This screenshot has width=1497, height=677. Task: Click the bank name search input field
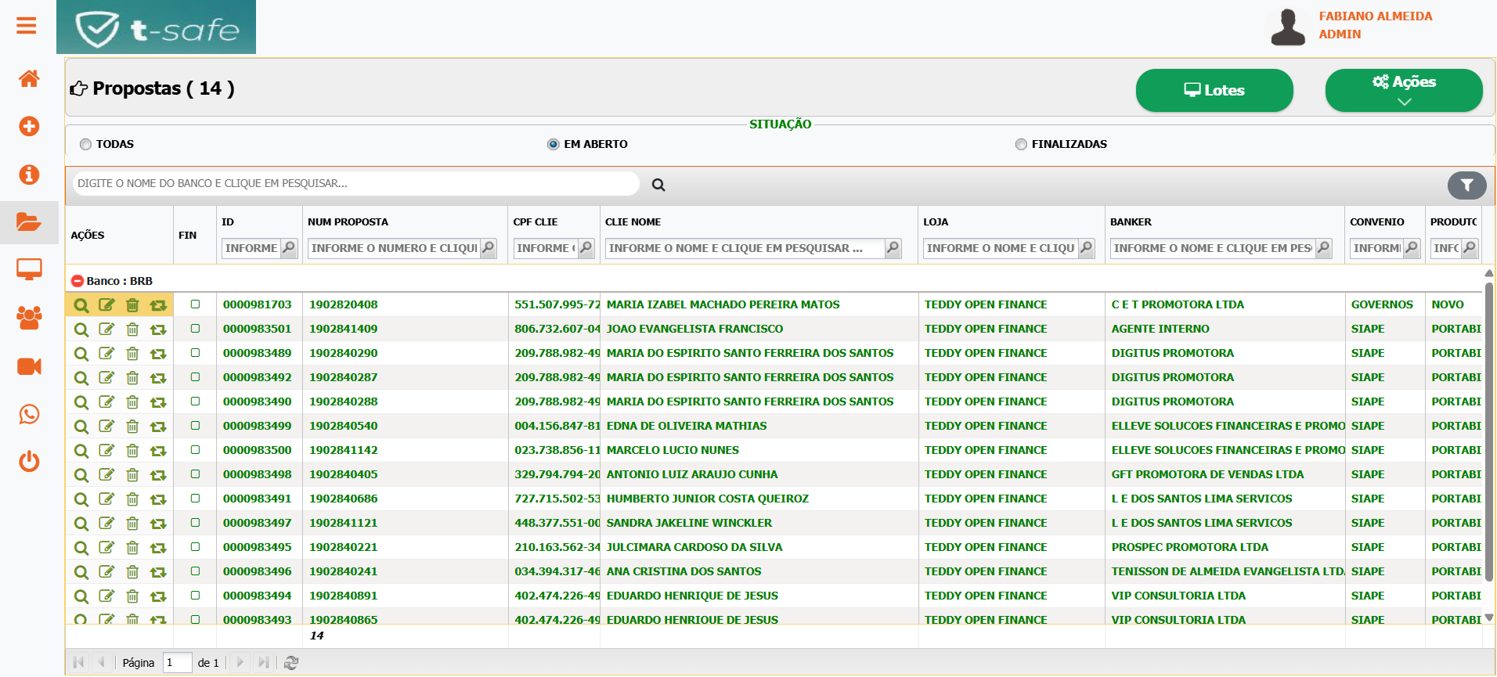(355, 183)
